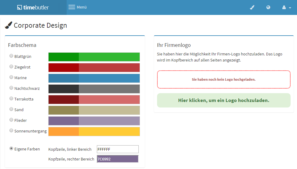Screen dimensions: 297x169
Task: Click the Menü text label in header
Action: (x=82, y=7)
